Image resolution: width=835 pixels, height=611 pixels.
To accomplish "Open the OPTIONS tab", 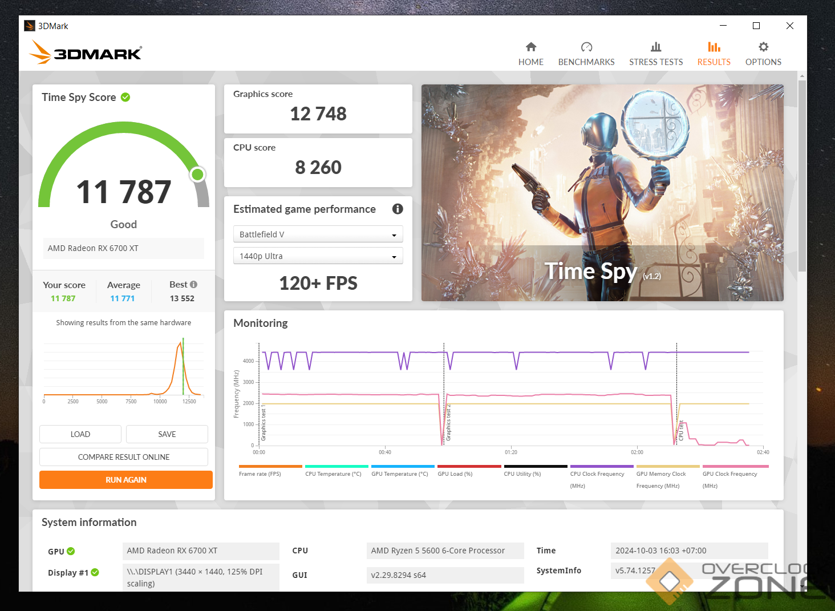I will (764, 54).
